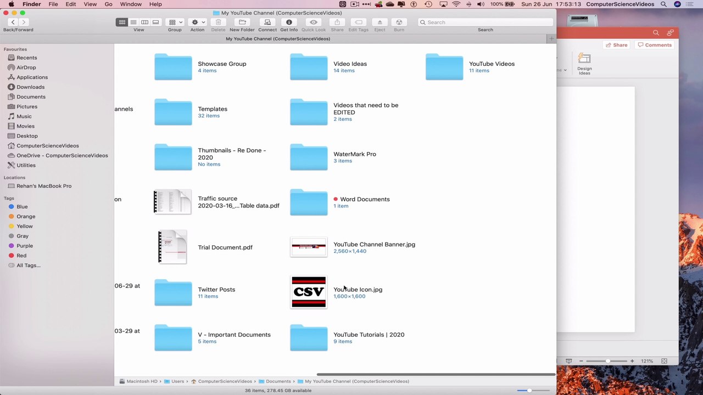Click the Get Info toolbar icon
703x395 pixels.
(289, 22)
